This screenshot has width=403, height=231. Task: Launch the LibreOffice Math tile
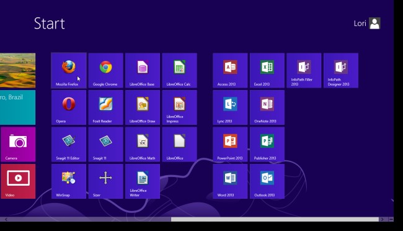click(x=143, y=145)
